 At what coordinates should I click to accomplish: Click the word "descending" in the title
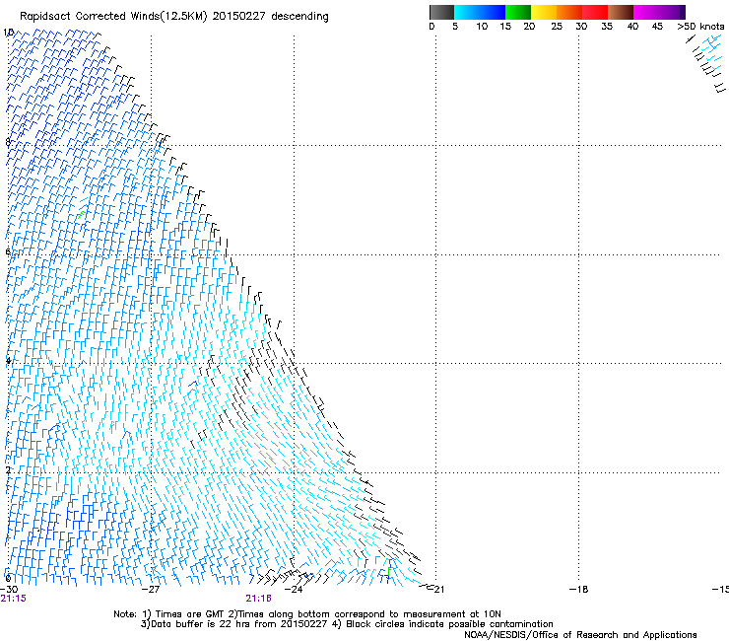click(x=299, y=17)
